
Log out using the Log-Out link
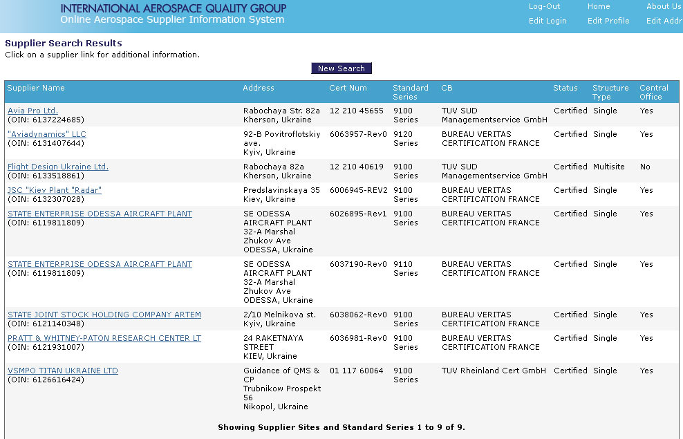point(544,6)
